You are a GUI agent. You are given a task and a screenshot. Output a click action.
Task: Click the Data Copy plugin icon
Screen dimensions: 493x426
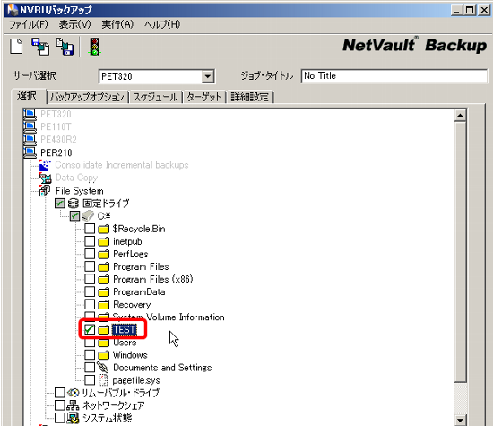tap(45, 178)
